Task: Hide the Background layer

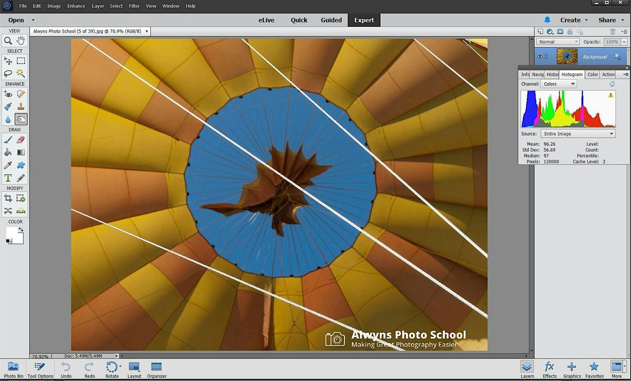Action: coord(540,57)
